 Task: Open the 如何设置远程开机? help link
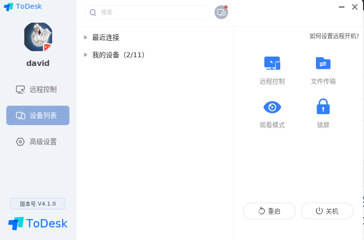coord(334,36)
